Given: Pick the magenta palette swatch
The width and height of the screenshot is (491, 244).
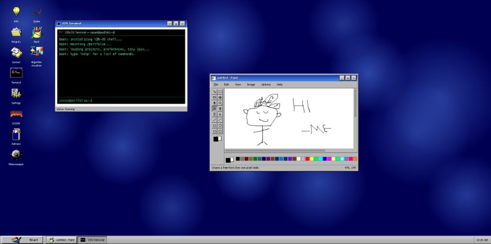Looking at the screenshot, I should 329,159.
